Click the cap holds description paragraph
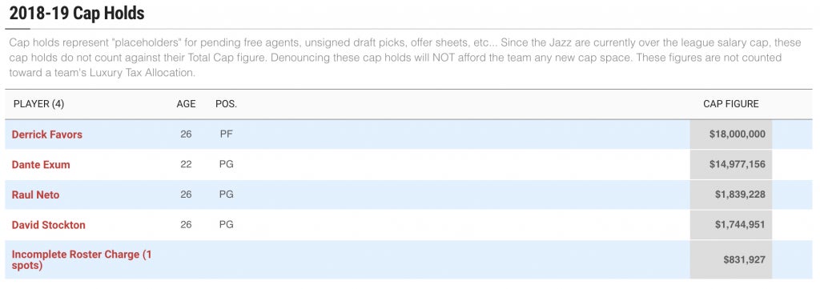This screenshot has width=820, height=289. 396,58
